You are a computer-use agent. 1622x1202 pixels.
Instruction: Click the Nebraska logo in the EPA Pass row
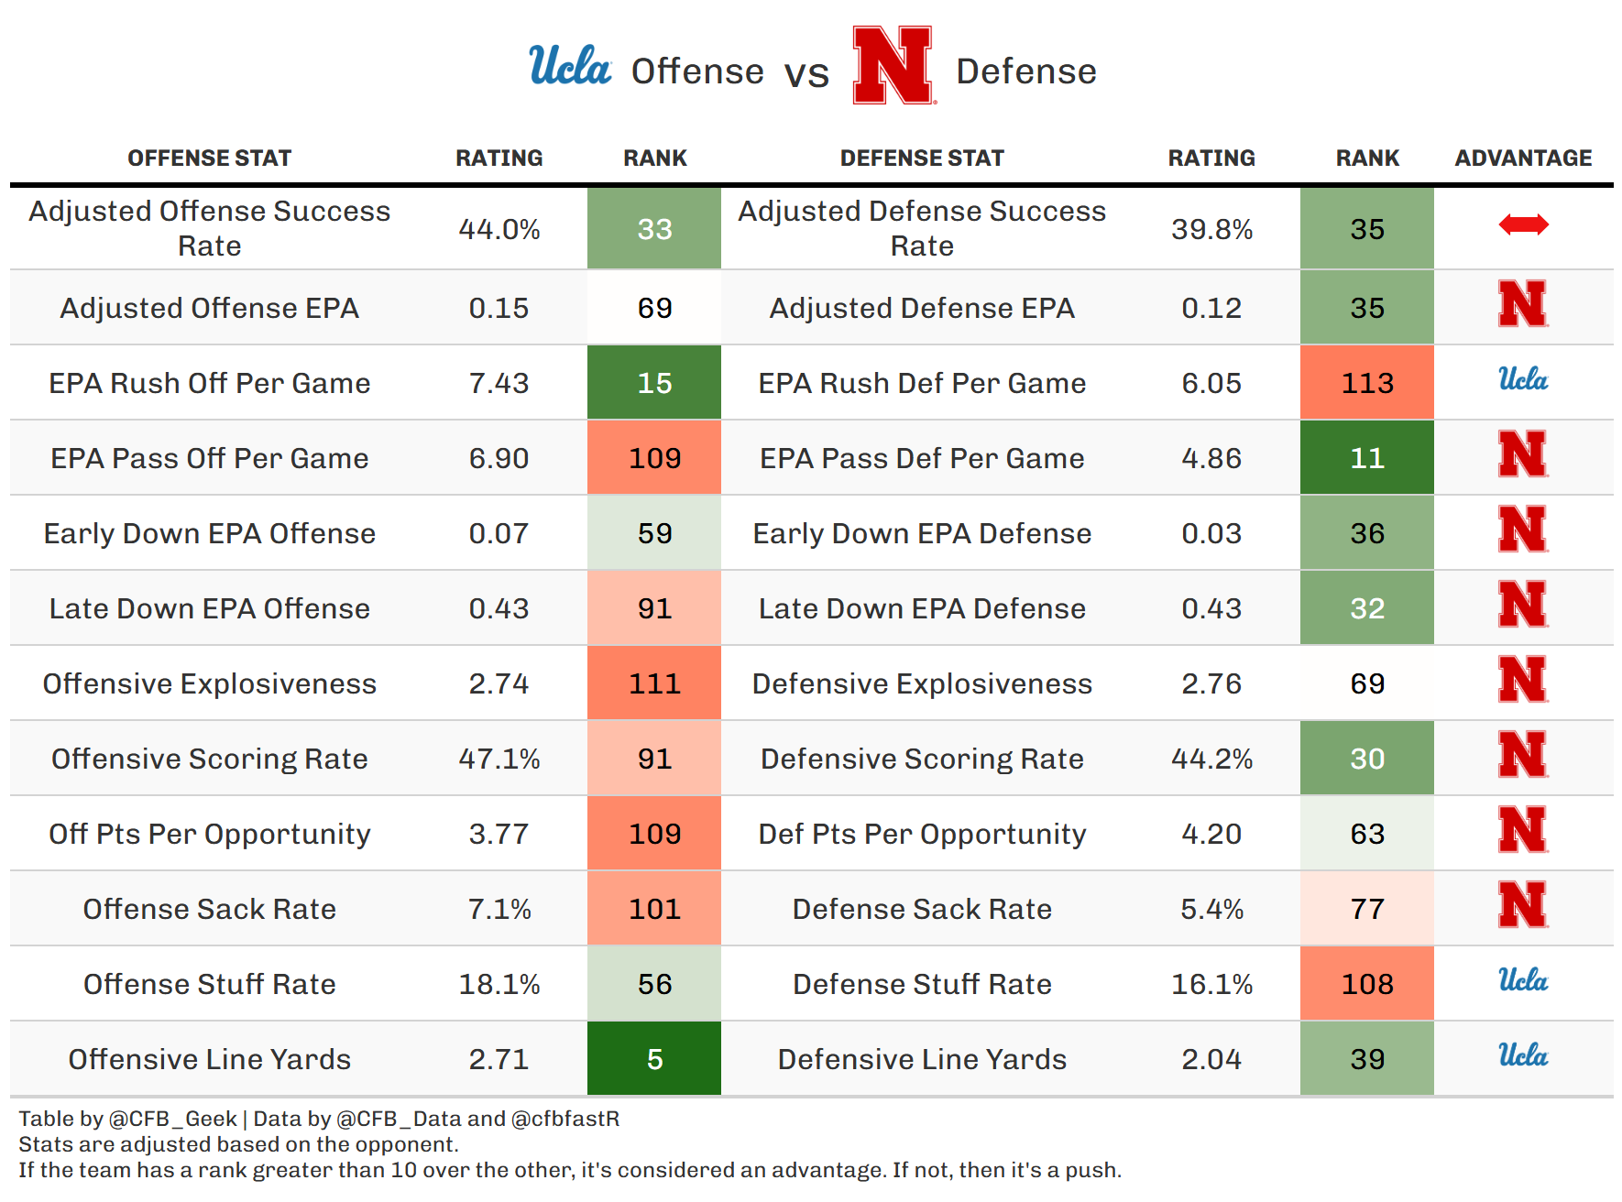point(1523,454)
